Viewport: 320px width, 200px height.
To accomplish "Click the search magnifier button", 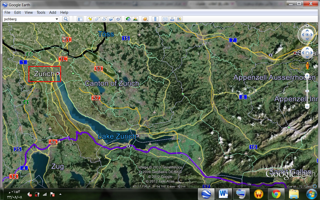I will tap(65, 19).
